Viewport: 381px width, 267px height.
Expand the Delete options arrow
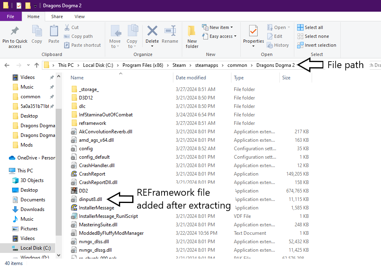coord(152,46)
